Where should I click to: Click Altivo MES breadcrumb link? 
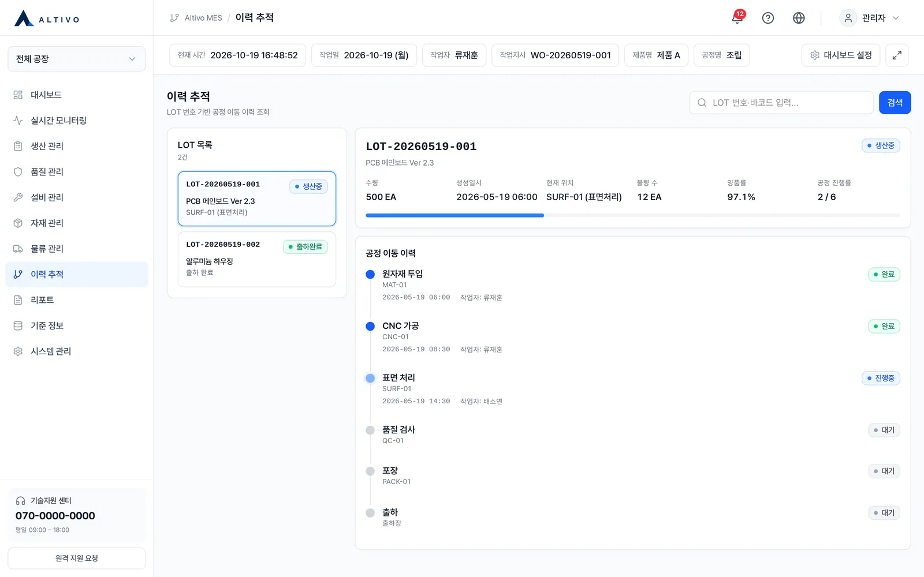coord(203,18)
